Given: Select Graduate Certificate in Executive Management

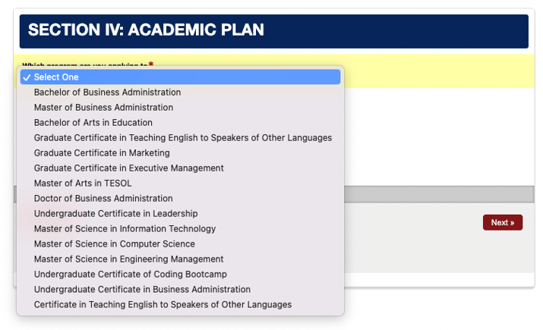Looking at the screenshot, I should (x=180, y=168).
